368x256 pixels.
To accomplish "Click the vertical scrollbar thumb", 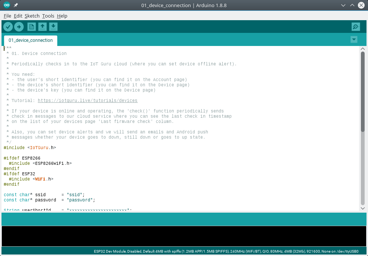I will point(362,92).
